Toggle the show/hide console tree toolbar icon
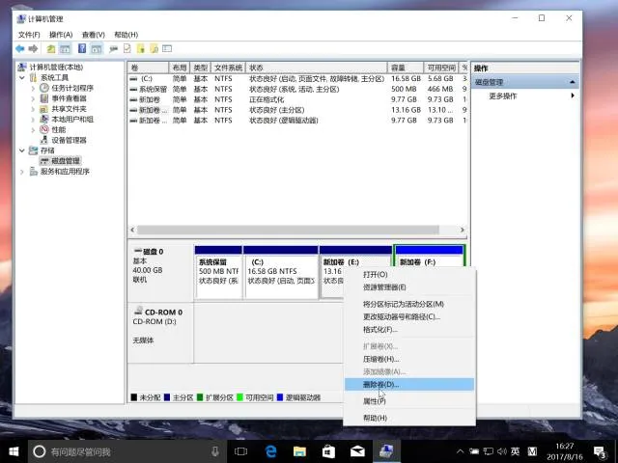 (x=65, y=49)
